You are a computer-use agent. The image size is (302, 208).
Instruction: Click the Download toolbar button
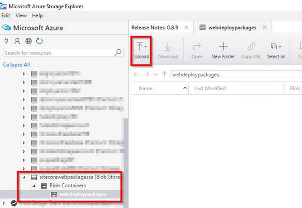(167, 51)
